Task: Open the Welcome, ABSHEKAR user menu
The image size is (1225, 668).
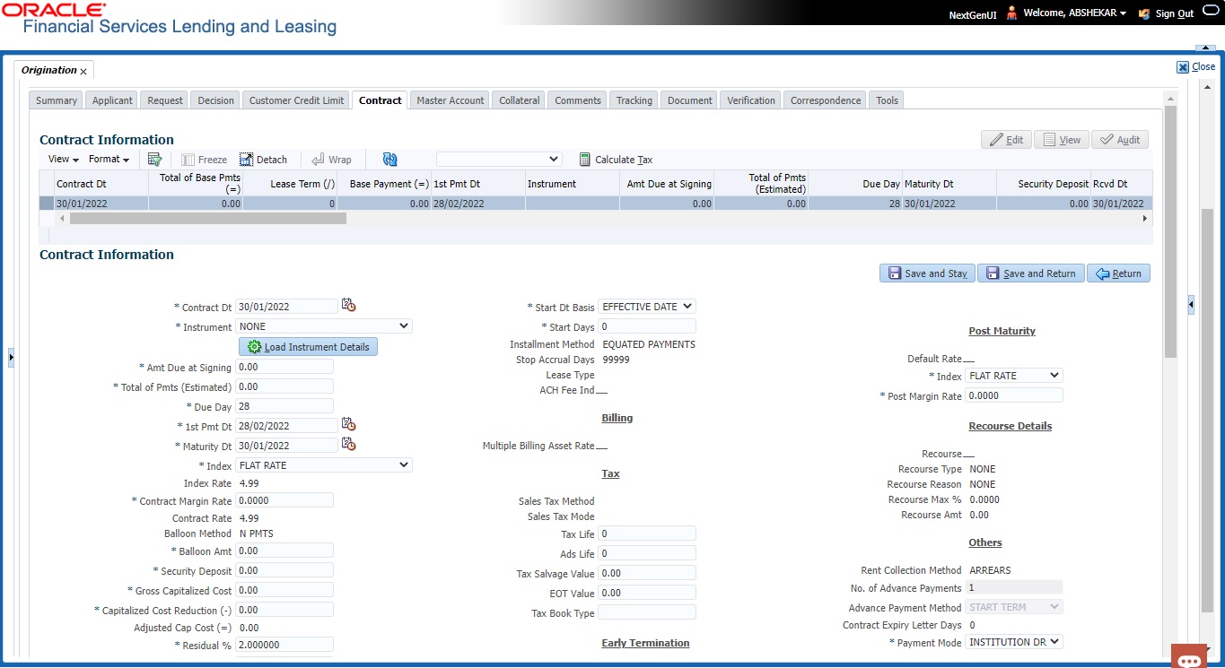Action: (1075, 13)
